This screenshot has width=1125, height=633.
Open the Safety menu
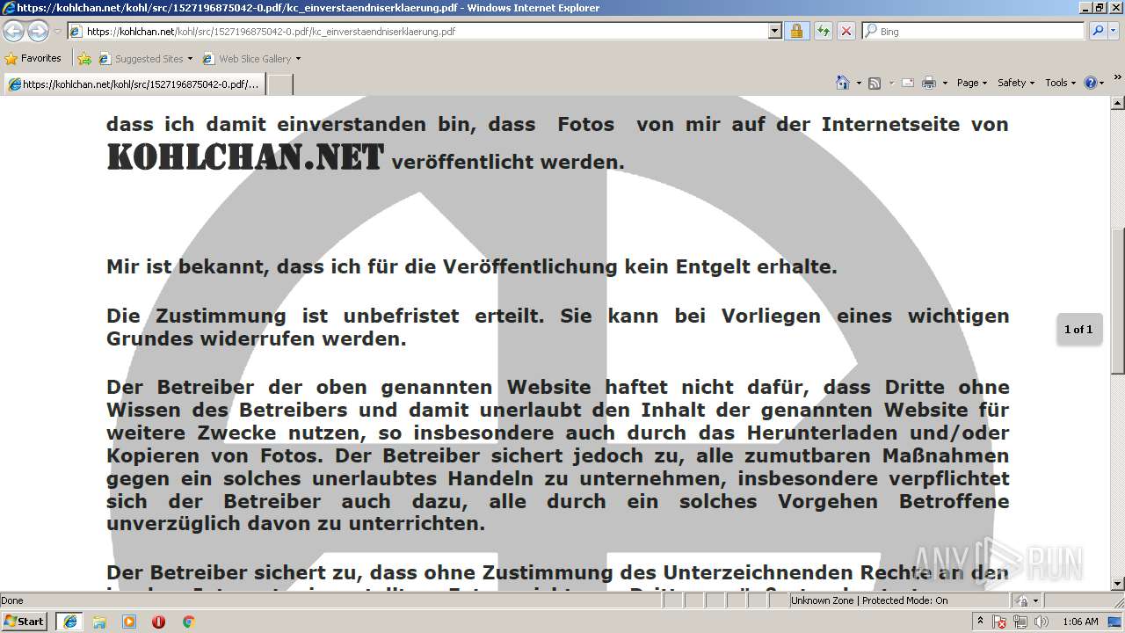tap(1016, 83)
